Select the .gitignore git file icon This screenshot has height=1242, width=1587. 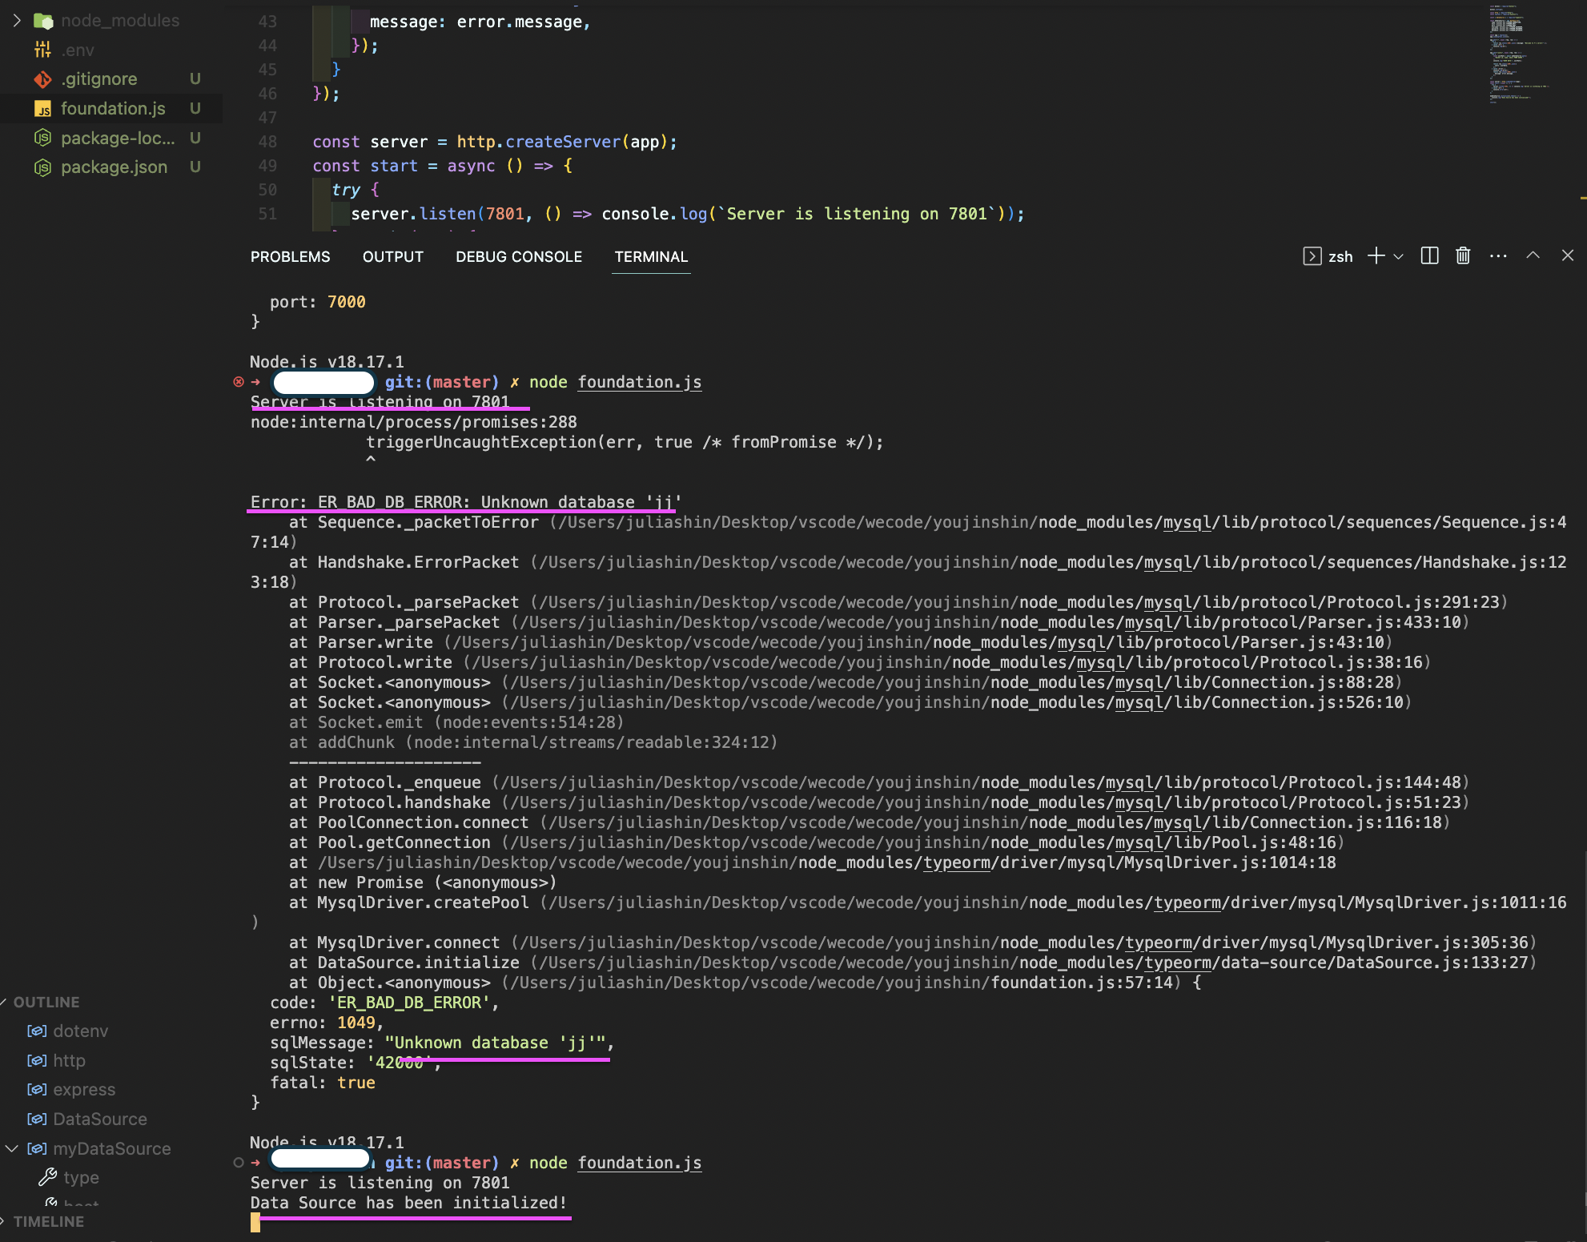coord(42,79)
